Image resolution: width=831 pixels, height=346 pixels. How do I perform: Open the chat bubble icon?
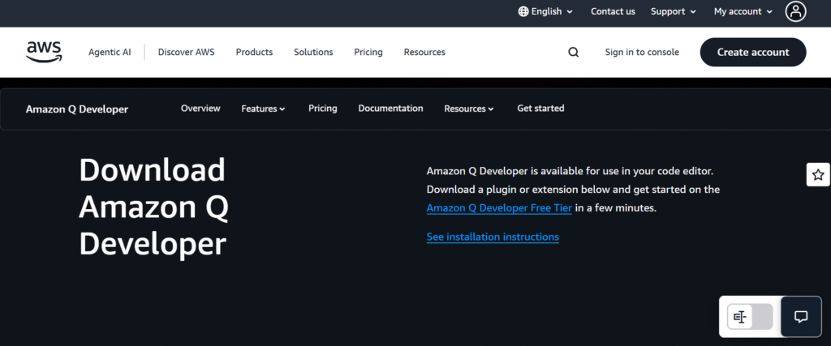pos(801,317)
